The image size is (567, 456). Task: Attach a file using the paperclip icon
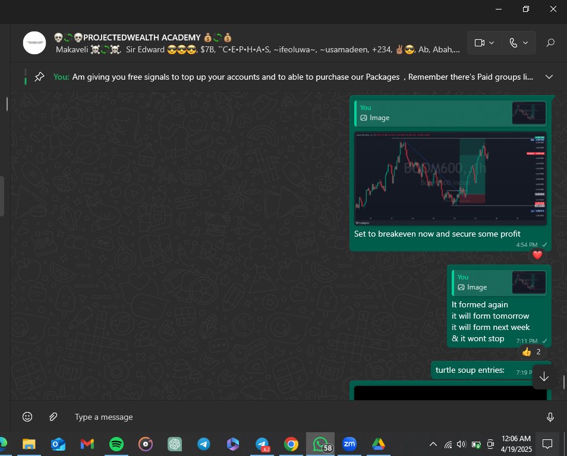click(x=53, y=416)
